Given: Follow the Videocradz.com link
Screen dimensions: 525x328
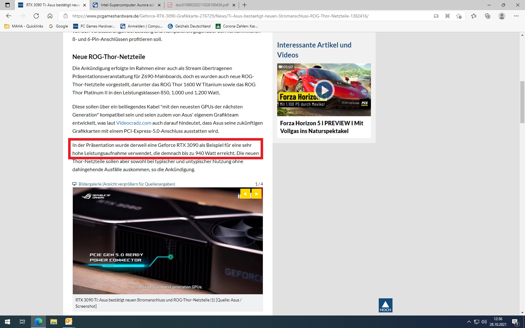Looking at the screenshot, I should click(134, 123).
